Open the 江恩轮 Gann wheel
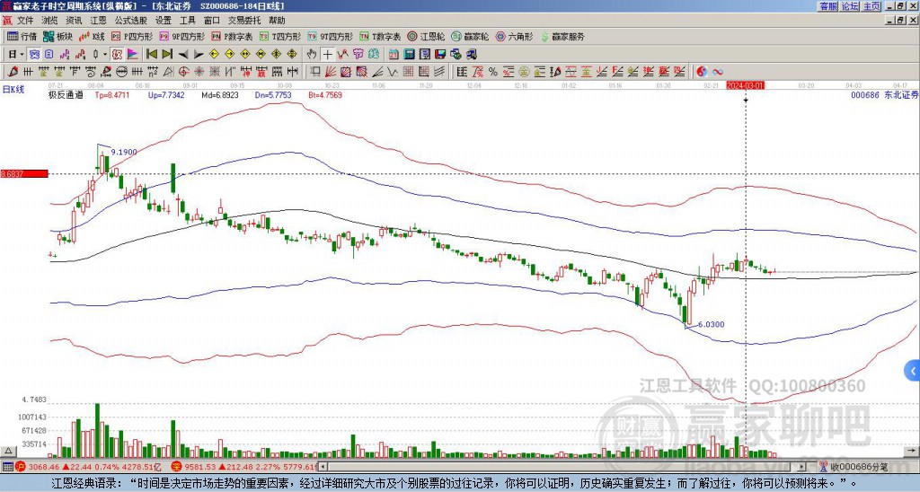Screen dimensions: 920x492 (426, 36)
